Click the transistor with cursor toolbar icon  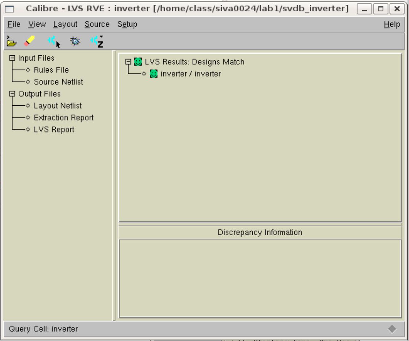click(x=53, y=42)
